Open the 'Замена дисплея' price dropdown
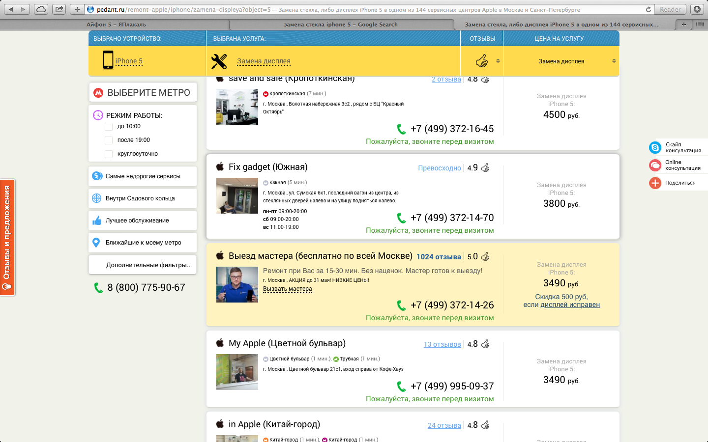This screenshot has height=442, width=708. [561, 61]
